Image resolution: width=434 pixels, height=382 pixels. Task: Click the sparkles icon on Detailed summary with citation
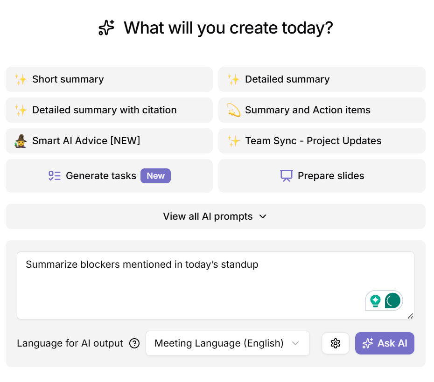21,111
